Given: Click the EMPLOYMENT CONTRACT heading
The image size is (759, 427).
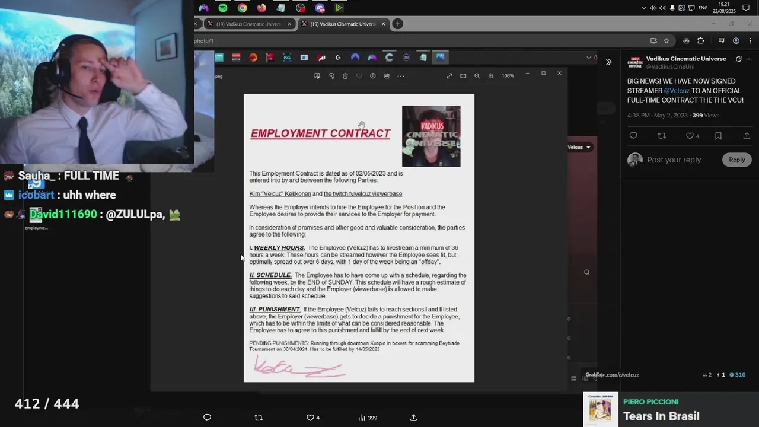Looking at the screenshot, I should coord(320,133).
